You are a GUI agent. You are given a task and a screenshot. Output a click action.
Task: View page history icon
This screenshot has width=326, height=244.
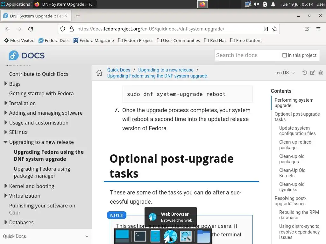305,73
